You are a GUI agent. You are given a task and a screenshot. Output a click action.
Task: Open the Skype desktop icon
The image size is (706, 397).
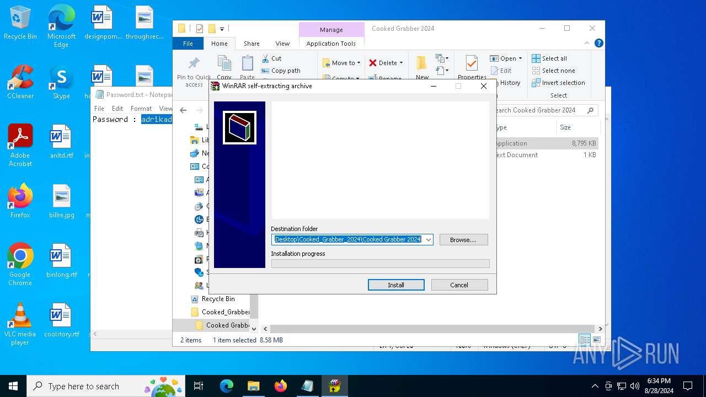(x=61, y=83)
